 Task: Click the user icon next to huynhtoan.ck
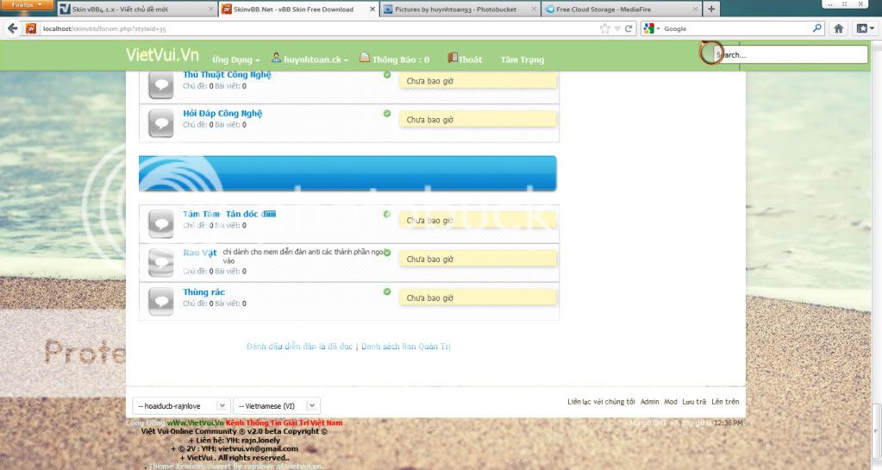click(276, 58)
